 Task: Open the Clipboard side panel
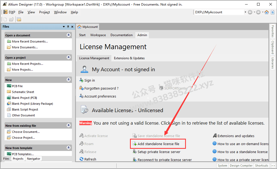click(272, 47)
